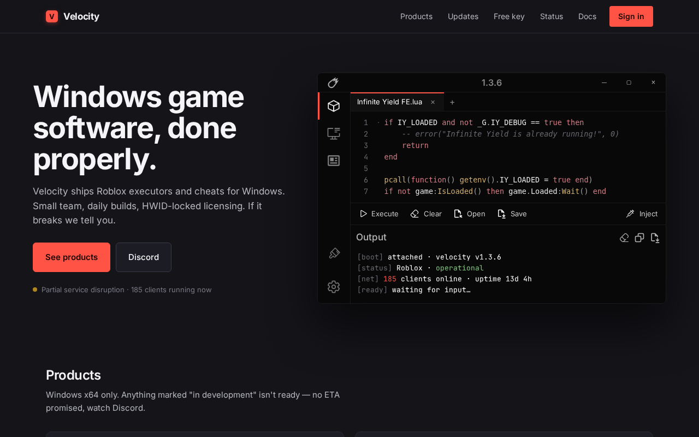Click the "return" keyword on line 3

[415, 145]
